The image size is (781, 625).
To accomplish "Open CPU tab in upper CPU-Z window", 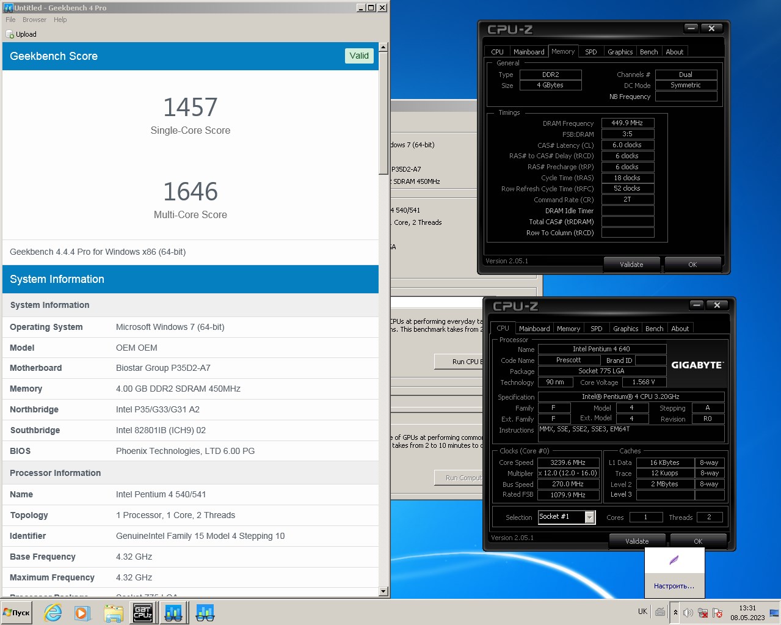I will click(x=497, y=52).
